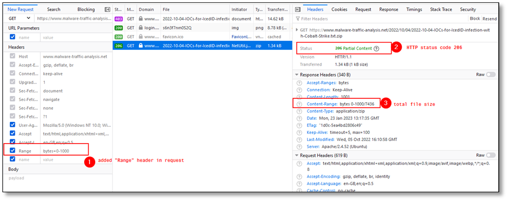Click the Filter Headers input field
The height and width of the screenshot is (201, 508).
pos(381,19)
